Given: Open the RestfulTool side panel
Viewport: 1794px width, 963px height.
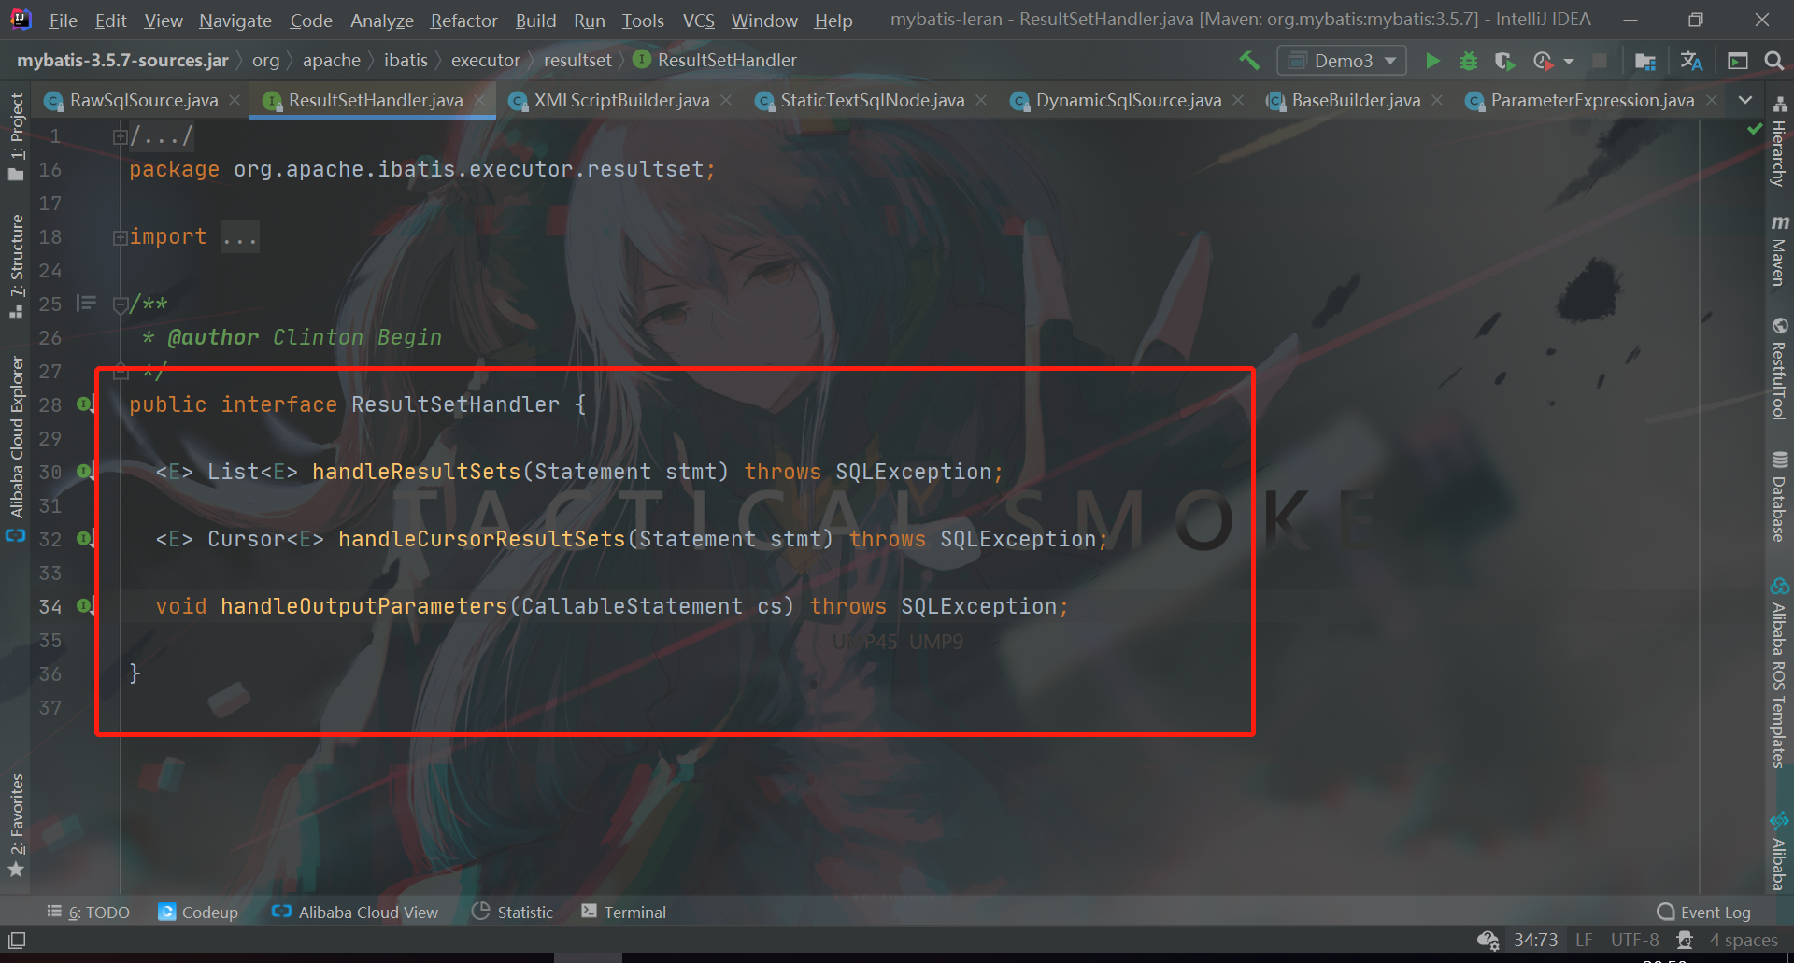Looking at the screenshot, I should pyautogui.click(x=1779, y=369).
